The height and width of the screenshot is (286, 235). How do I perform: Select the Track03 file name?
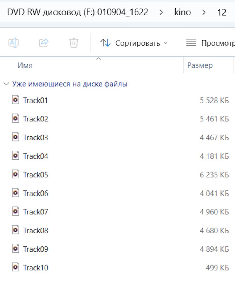pyautogui.click(x=35, y=137)
